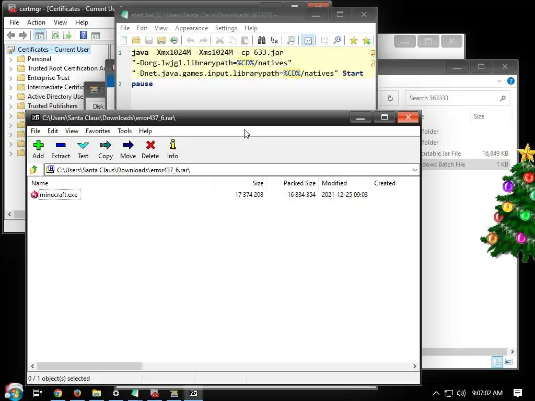The height and width of the screenshot is (401, 535).
Task: Click the yellow star Favorites icon in editor
Action: point(354,41)
